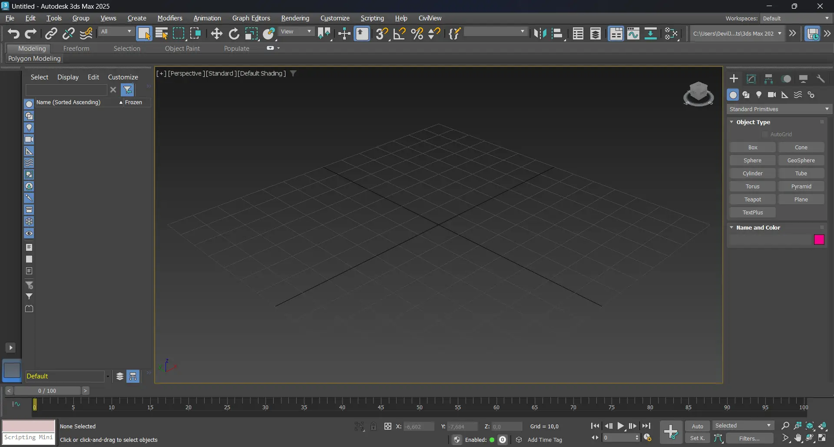Image resolution: width=834 pixels, height=447 pixels.
Task: Toggle Auto Key animation mode
Action: pos(697,426)
